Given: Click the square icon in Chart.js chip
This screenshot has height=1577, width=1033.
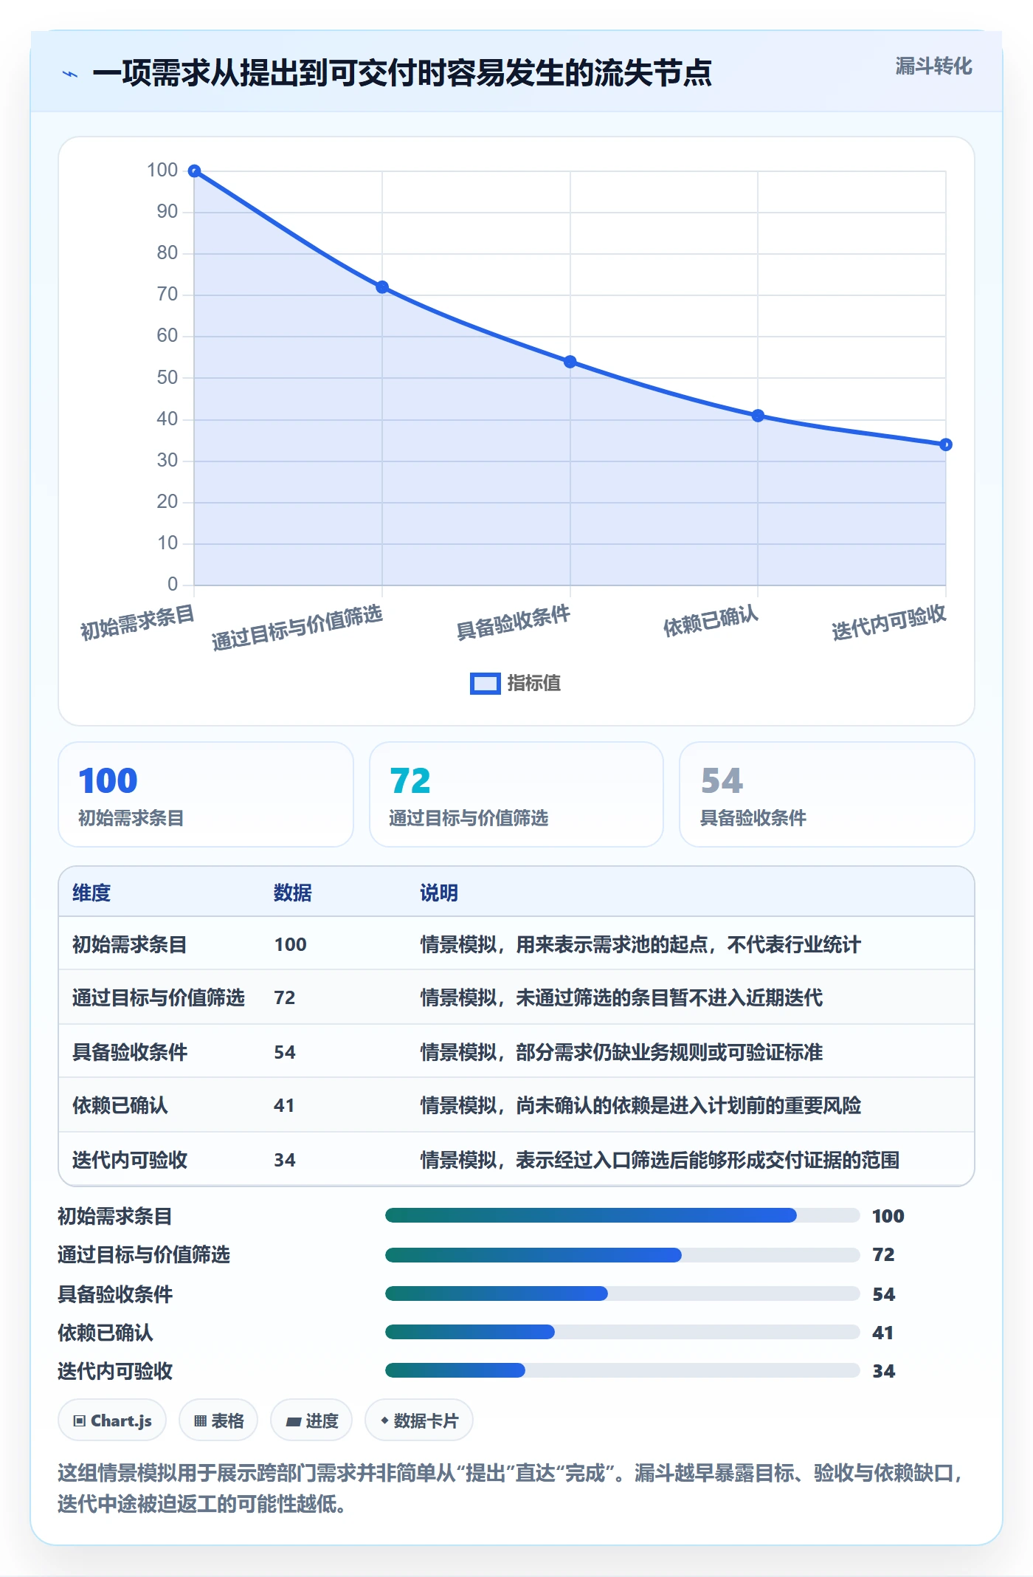Looking at the screenshot, I should pos(80,1421).
